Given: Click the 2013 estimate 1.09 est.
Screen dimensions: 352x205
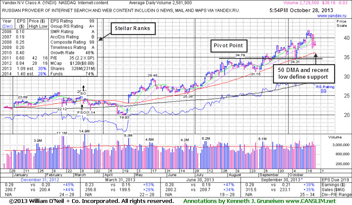Looking at the screenshot, I should [x=25, y=69].
